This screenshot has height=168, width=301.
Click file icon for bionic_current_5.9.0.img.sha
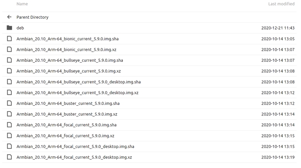(9, 39)
